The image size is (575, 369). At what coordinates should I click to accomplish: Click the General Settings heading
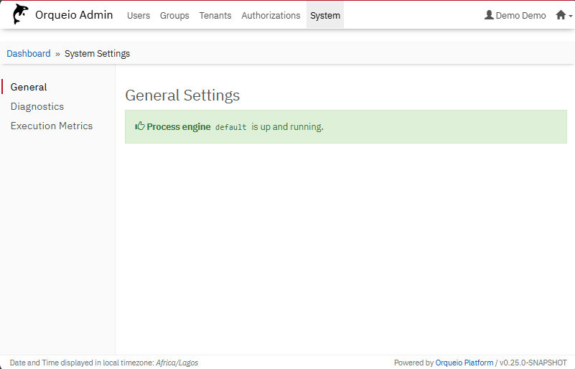pyautogui.click(x=182, y=95)
